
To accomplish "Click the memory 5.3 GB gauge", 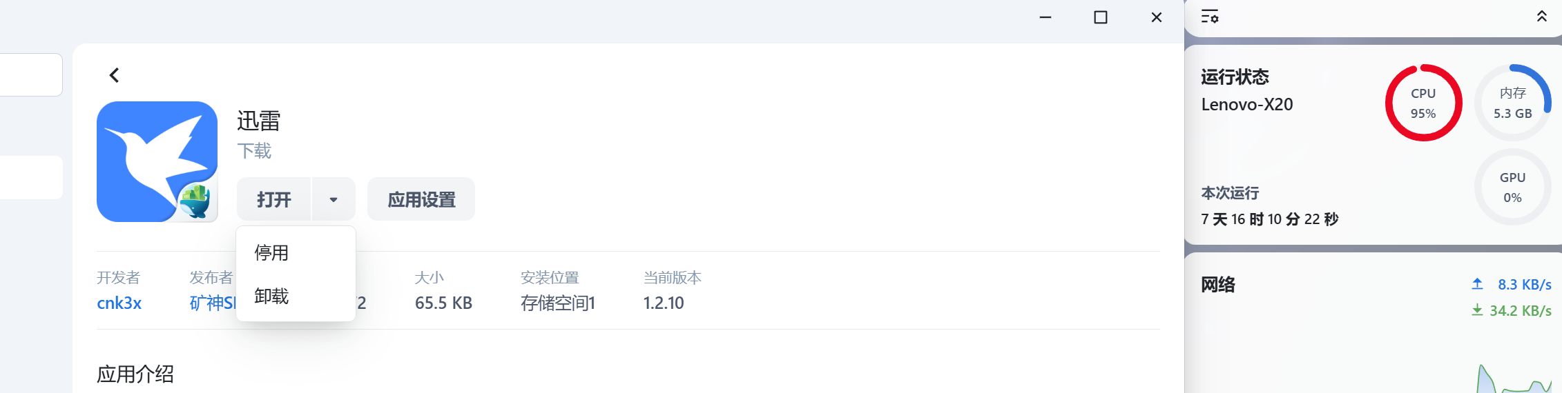I will 1512,103.
